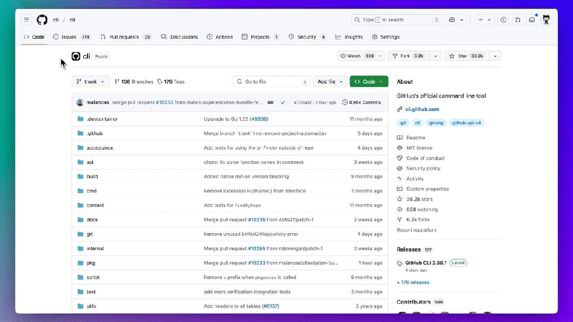Open the hamburger navigation menu

(27, 20)
